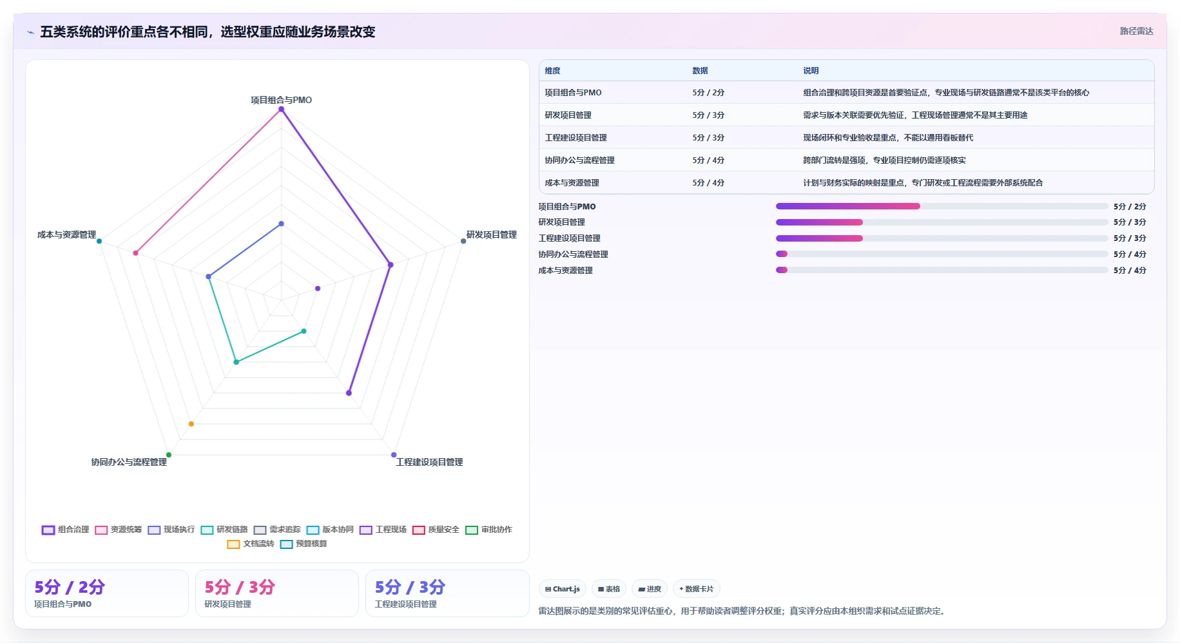Viewport: 1180px width, 643px height.
Task: Click radar axis label 成本与资源管理
Action: pyautogui.click(x=66, y=235)
